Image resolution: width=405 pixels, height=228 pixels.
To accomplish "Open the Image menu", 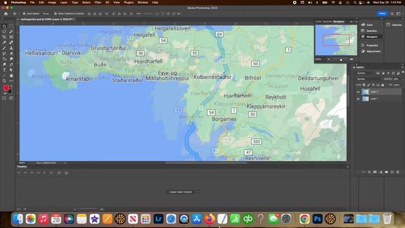I will [52, 3].
